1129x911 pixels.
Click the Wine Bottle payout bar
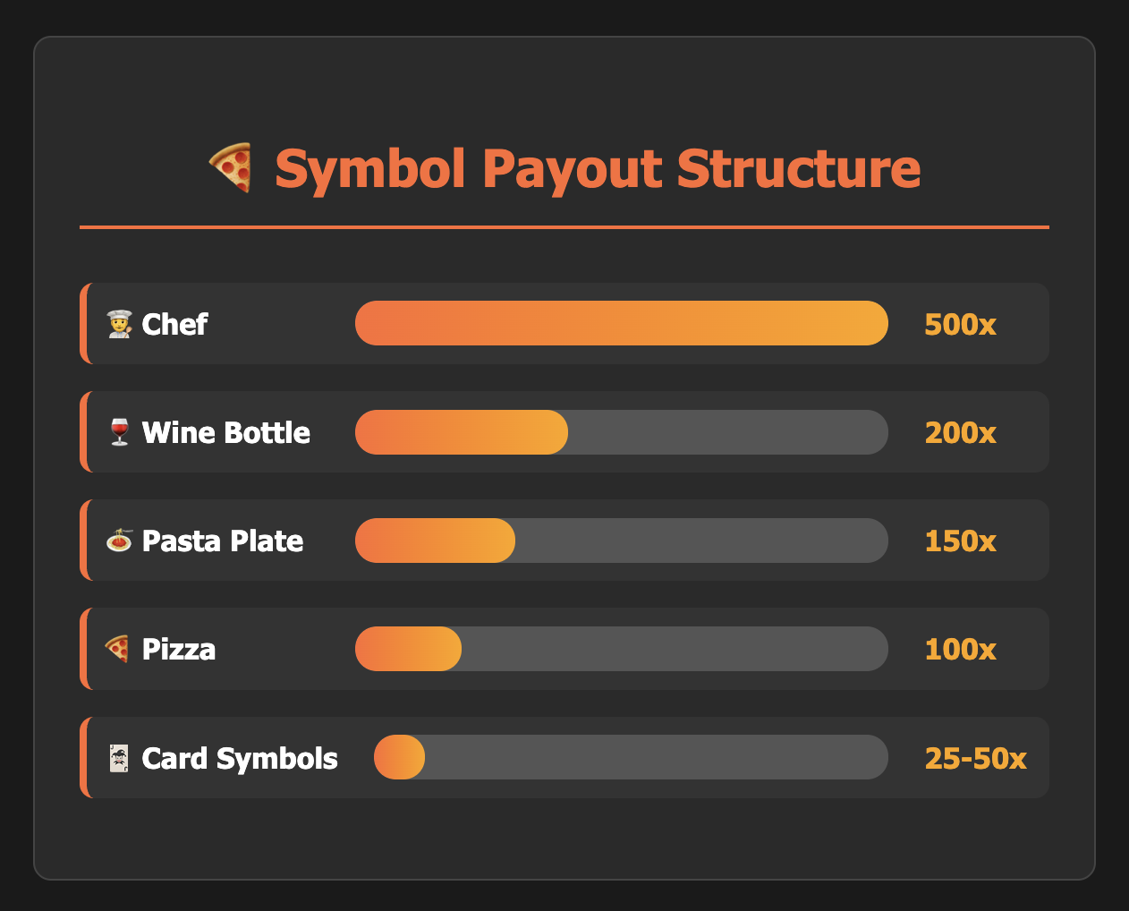point(621,433)
